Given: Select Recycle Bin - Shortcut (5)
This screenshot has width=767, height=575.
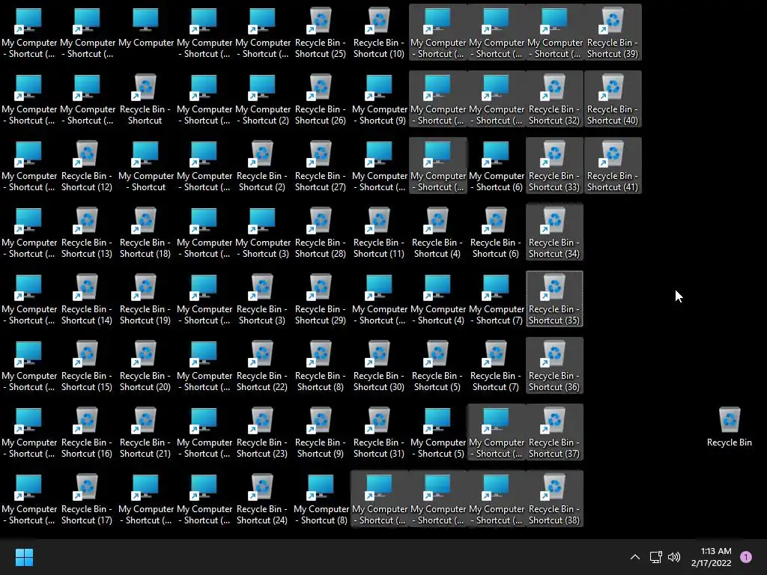Looking at the screenshot, I should pyautogui.click(x=437, y=365).
